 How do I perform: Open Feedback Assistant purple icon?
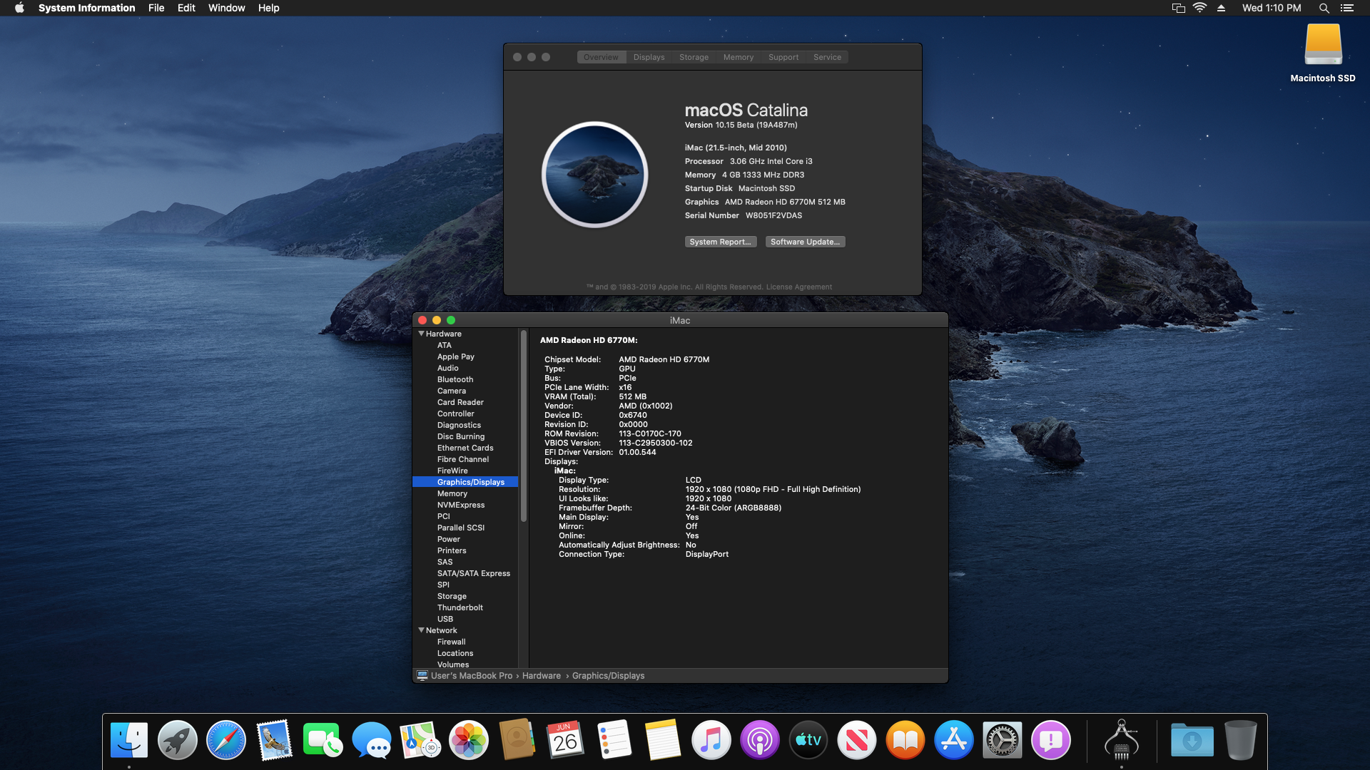pyautogui.click(x=1050, y=740)
